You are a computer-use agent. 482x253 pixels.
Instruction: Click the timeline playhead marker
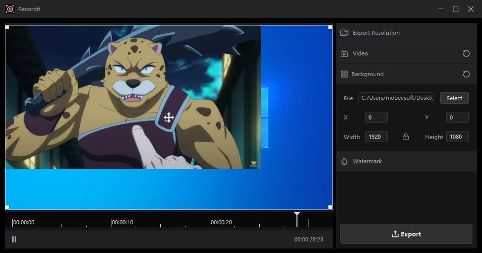click(x=297, y=216)
